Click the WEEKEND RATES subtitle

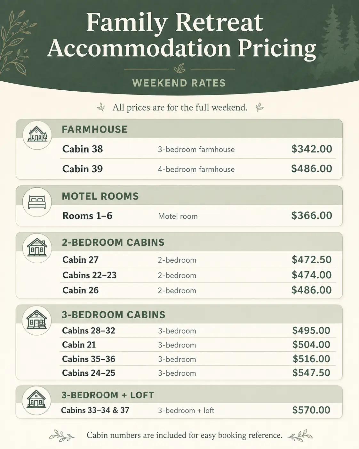coord(179,83)
